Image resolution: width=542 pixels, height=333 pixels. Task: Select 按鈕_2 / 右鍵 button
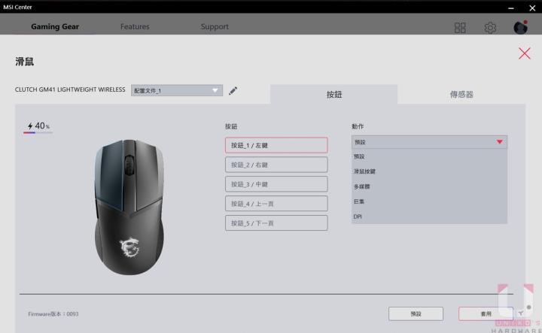276,165
